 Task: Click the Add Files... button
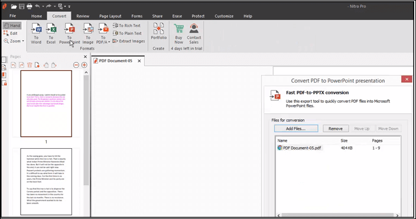coord(296,129)
